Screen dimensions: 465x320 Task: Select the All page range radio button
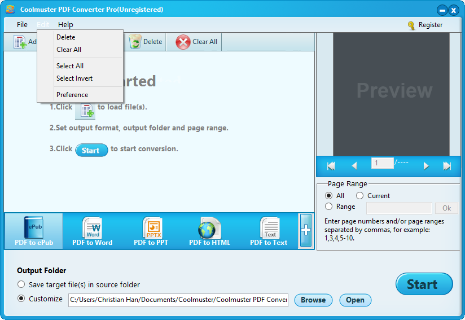(328, 195)
